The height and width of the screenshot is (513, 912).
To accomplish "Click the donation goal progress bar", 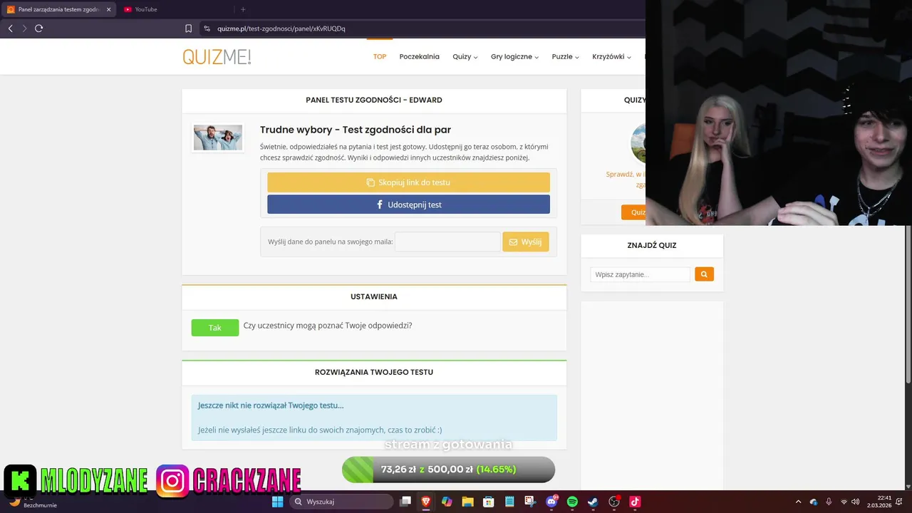I will 448,470.
